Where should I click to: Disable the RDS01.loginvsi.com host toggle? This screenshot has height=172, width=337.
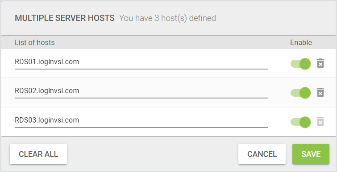point(300,64)
